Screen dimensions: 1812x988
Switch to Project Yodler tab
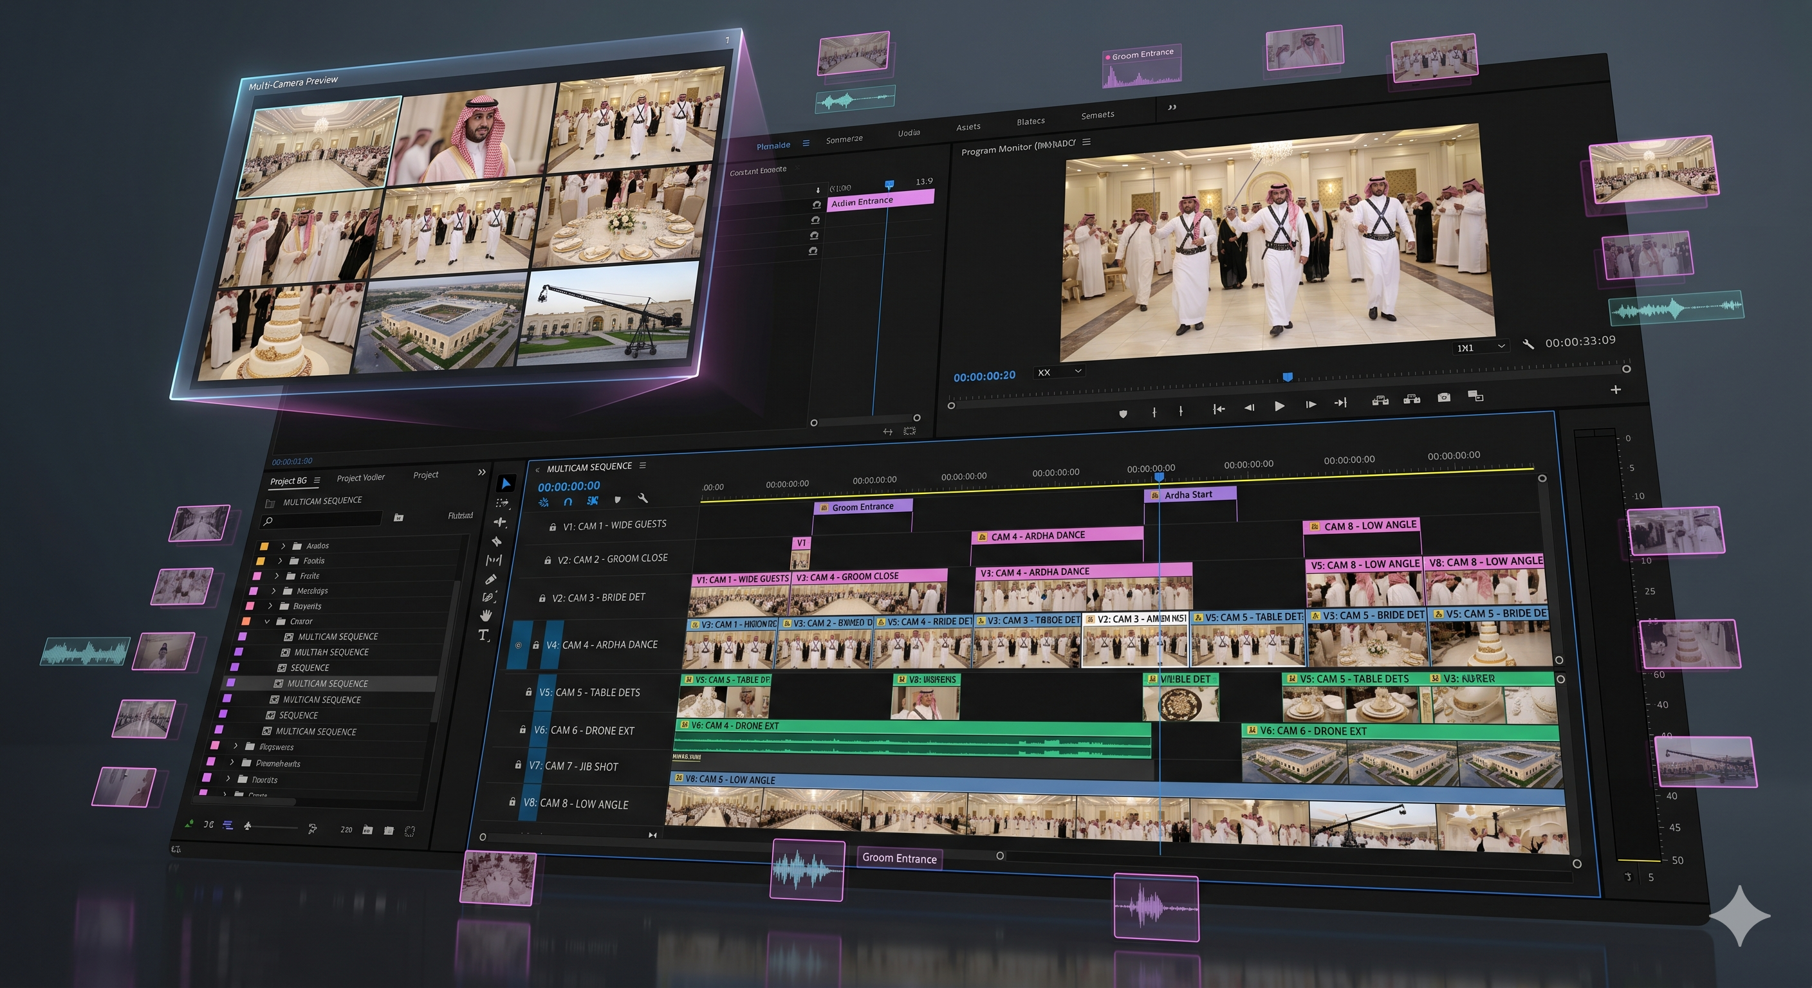(361, 477)
